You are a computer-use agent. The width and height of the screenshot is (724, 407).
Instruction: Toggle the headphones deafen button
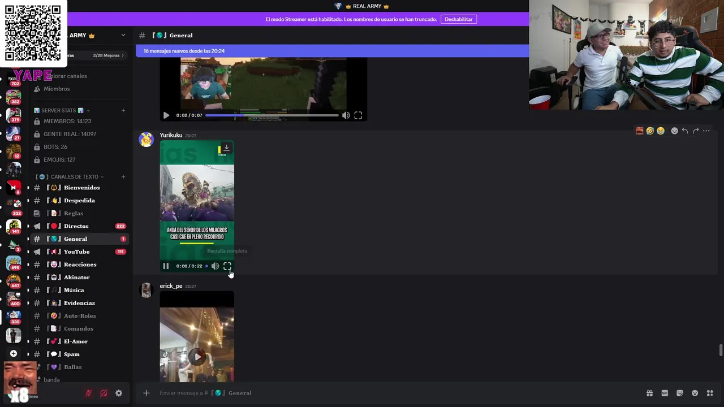[104, 393]
